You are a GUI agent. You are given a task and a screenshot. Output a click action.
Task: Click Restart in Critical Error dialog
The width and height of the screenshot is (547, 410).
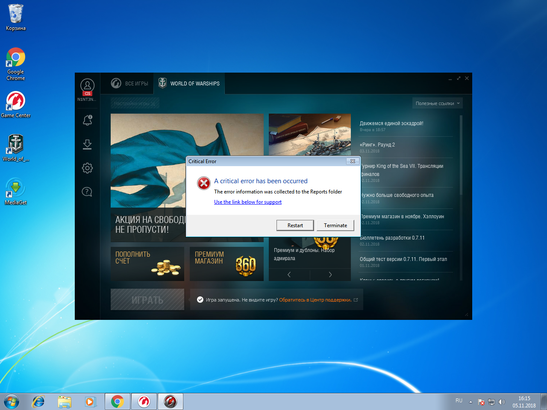point(295,225)
